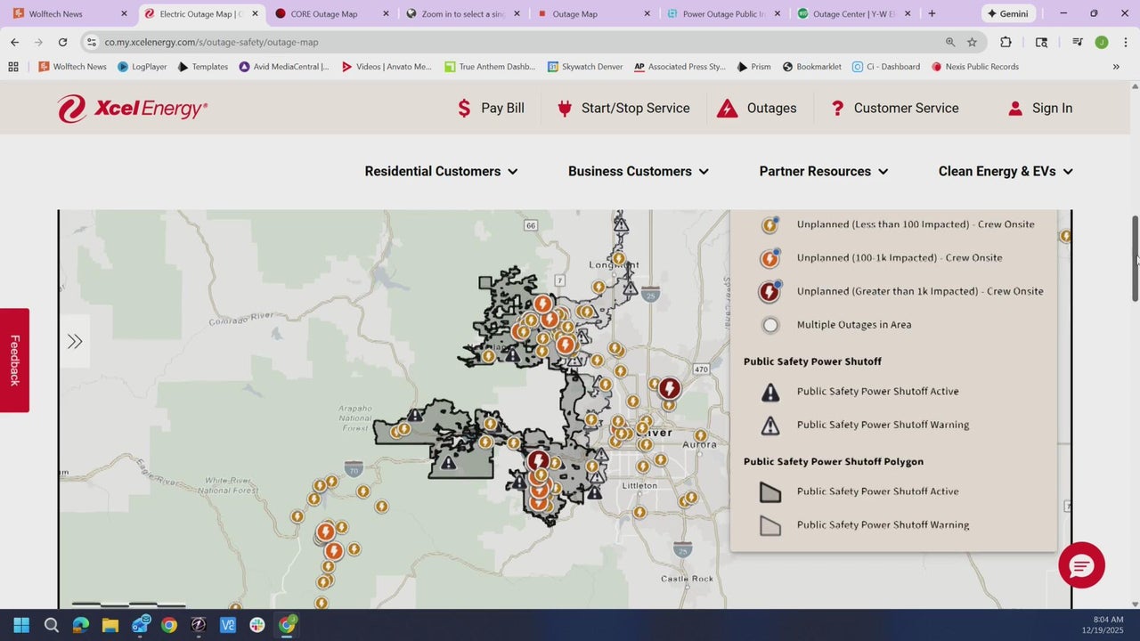
Task: Show the Partner Resources dropdown
Action: pos(823,171)
